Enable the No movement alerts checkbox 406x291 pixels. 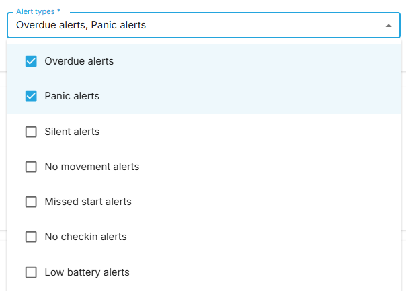click(x=31, y=167)
